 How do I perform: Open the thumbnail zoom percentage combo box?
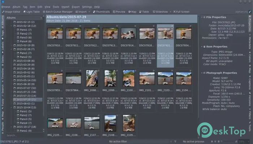click(244, 141)
